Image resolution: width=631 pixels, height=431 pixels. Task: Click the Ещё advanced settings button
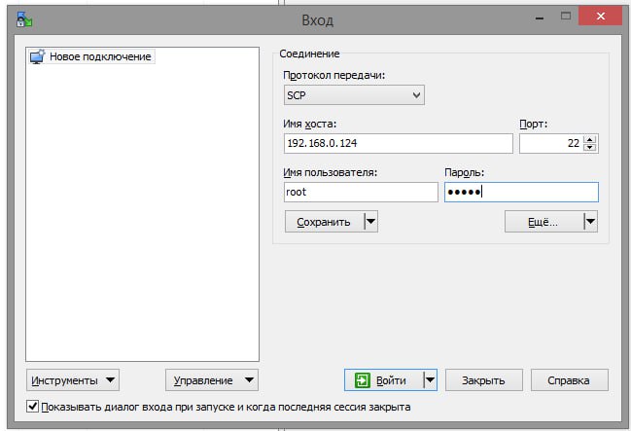pyautogui.click(x=542, y=221)
